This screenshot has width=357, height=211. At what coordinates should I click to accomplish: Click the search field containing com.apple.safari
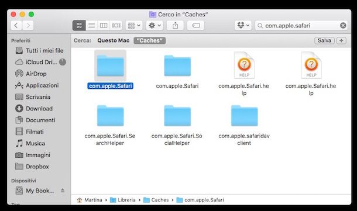(x=301, y=26)
